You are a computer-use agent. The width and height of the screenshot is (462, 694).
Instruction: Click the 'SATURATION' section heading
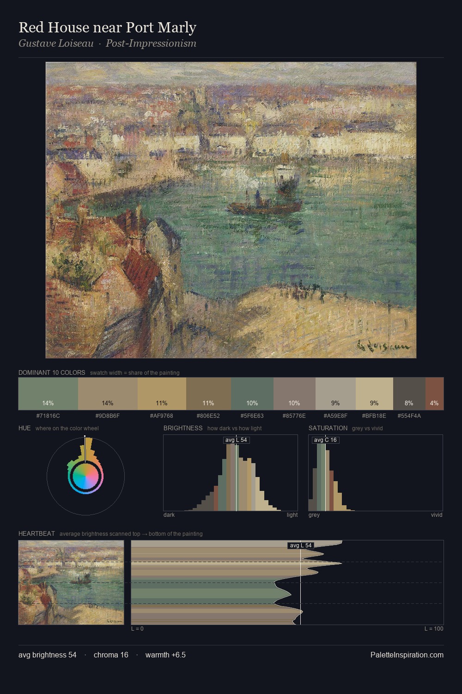click(x=328, y=428)
